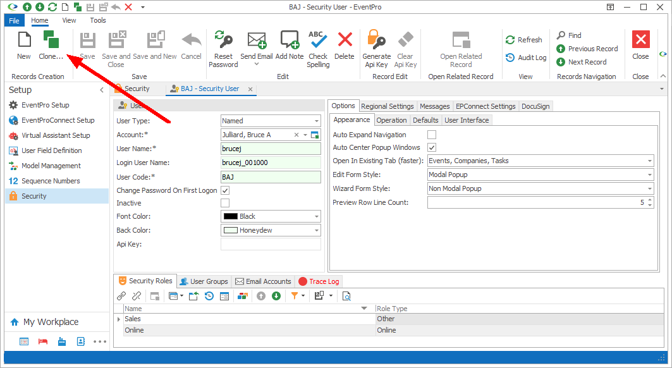Viewport: 672px width, 368px height.
Task: Close the BAJ - Security User document tab
Action: (250, 89)
